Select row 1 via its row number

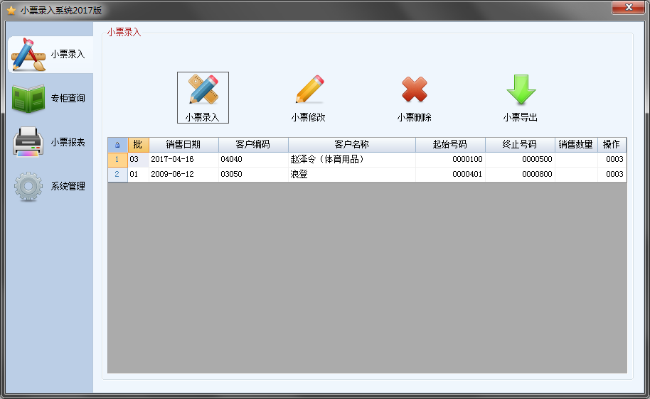click(118, 160)
